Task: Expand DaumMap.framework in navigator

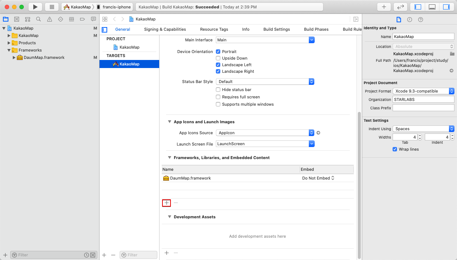Action: point(14,57)
